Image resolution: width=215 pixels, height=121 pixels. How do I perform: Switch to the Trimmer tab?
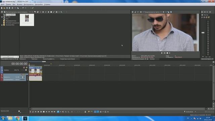point(152,59)
